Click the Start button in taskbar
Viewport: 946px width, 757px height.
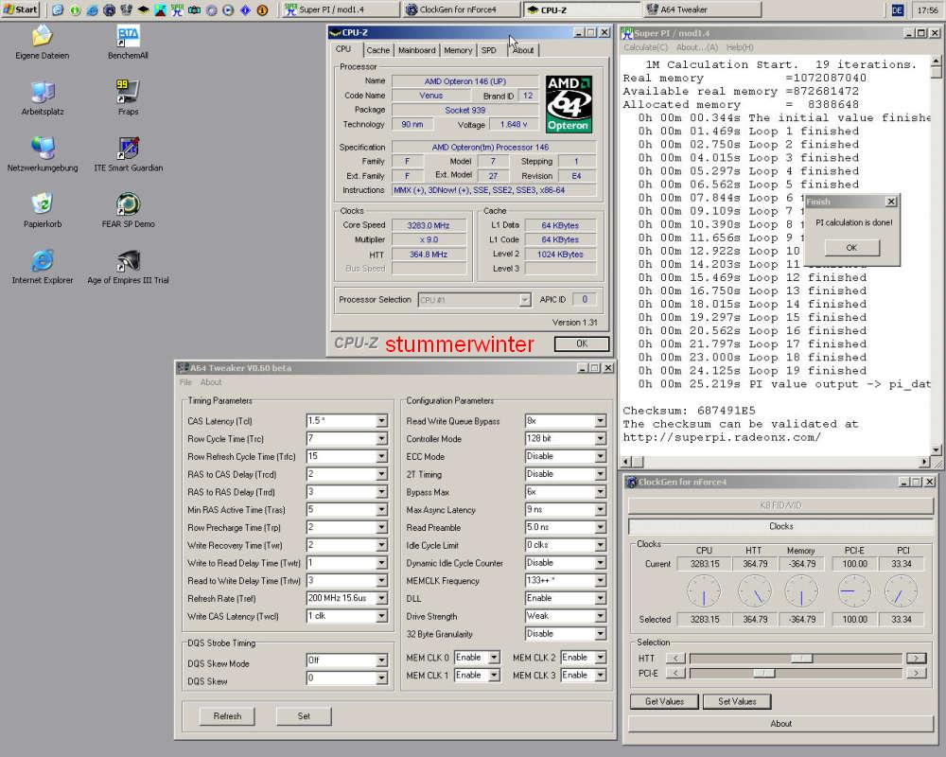[21, 9]
